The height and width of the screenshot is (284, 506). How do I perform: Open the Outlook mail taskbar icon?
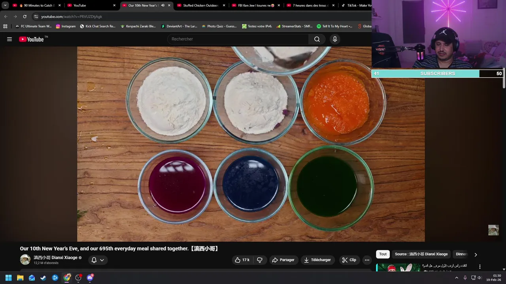click(32, 278)
